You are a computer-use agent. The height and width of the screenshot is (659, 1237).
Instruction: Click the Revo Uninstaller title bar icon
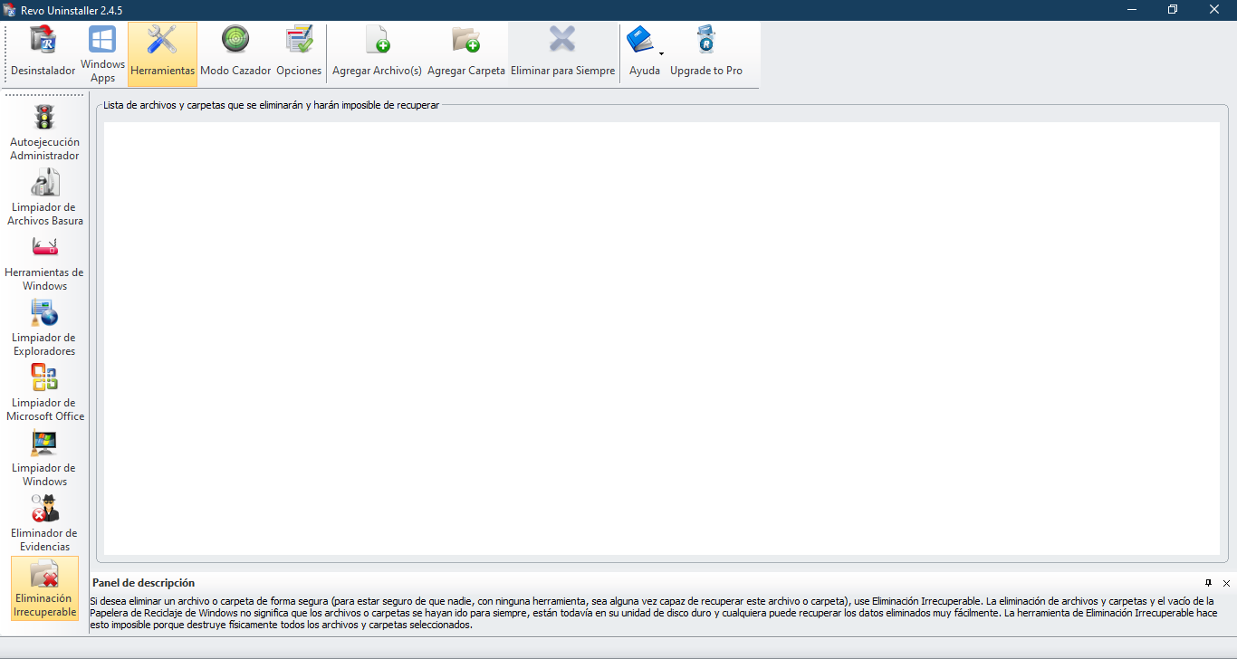[10, 10]
